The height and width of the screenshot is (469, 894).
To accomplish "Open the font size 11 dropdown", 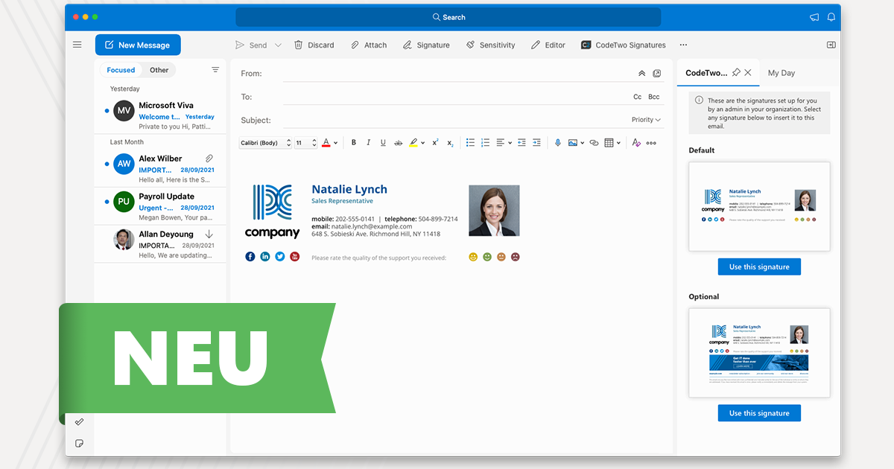I will 305,143.
